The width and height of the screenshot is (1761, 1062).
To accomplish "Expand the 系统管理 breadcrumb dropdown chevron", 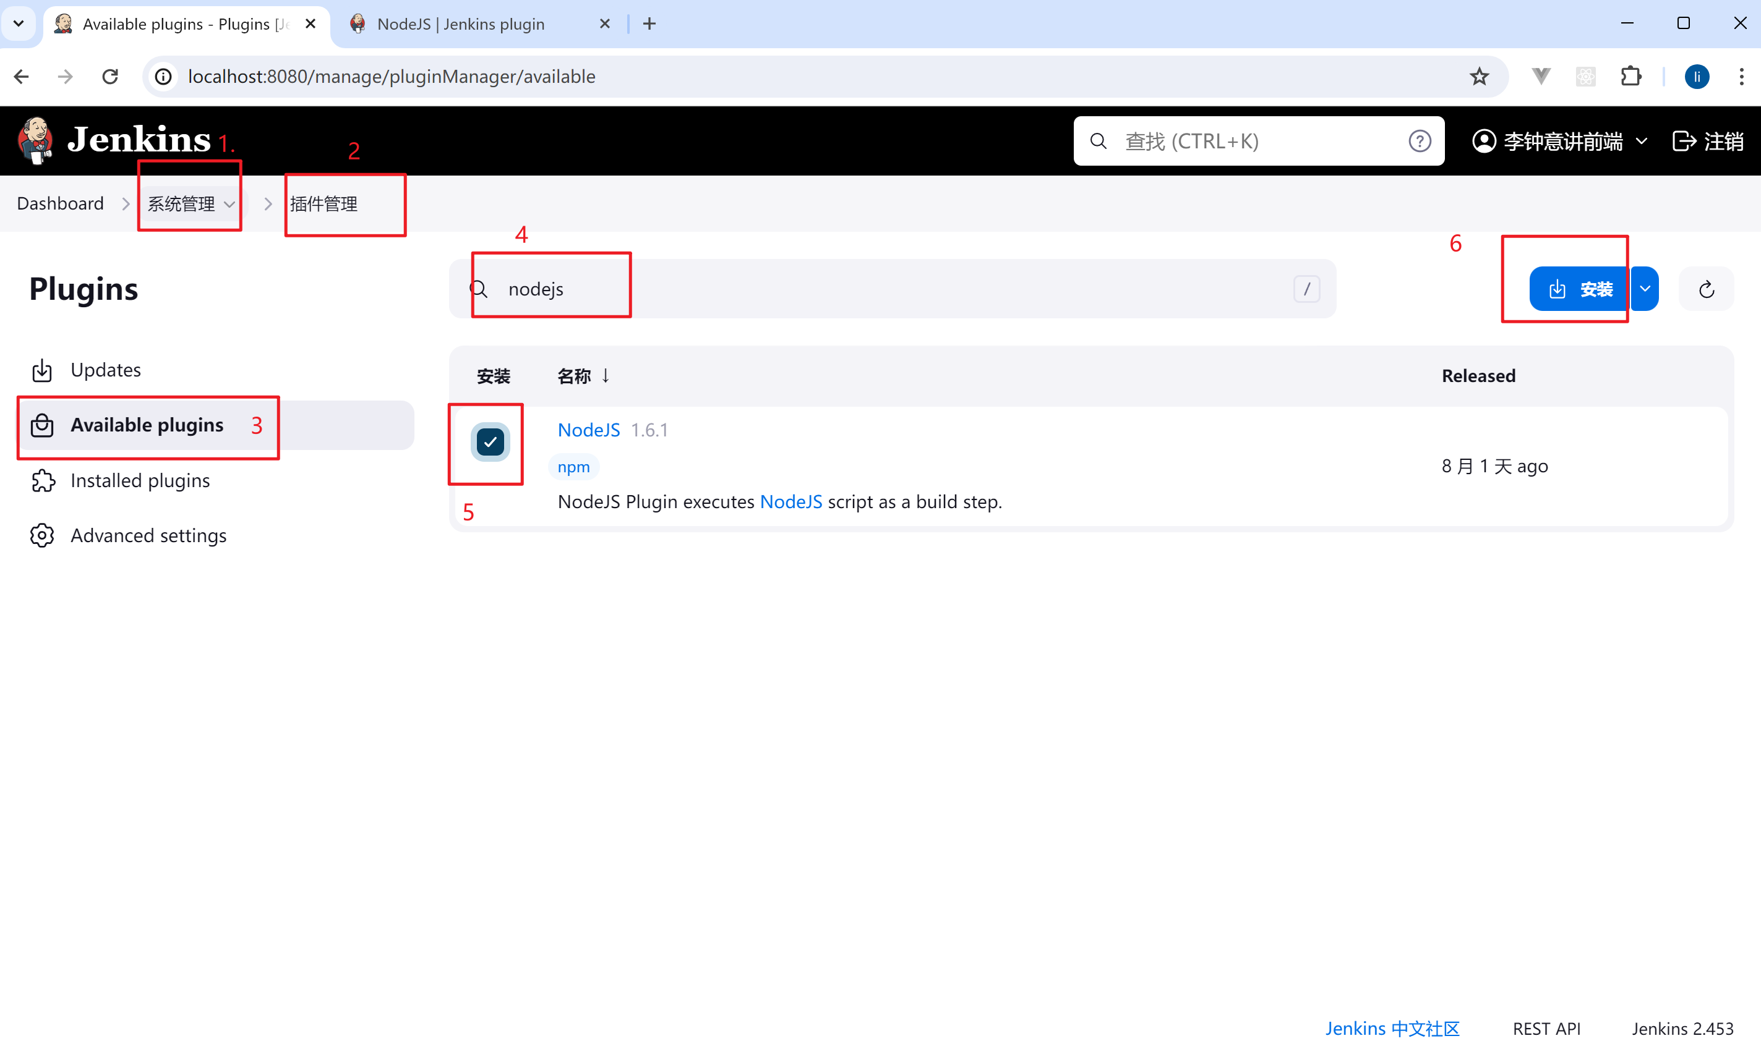I will click(229, 204).
